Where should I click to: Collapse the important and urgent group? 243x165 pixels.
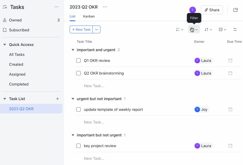click(73, 50)
